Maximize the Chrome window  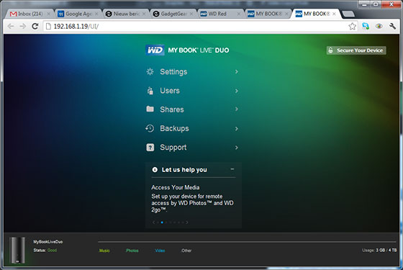coord(376,4)
